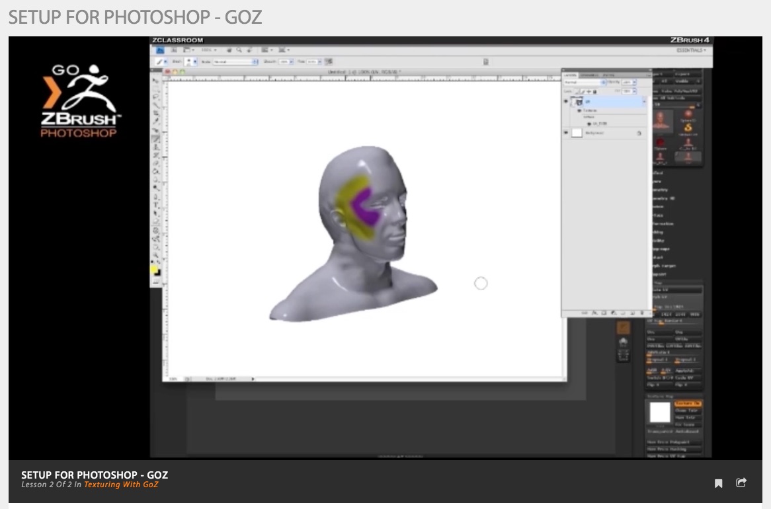Click the Fix Seam button

tap(688, 424)
